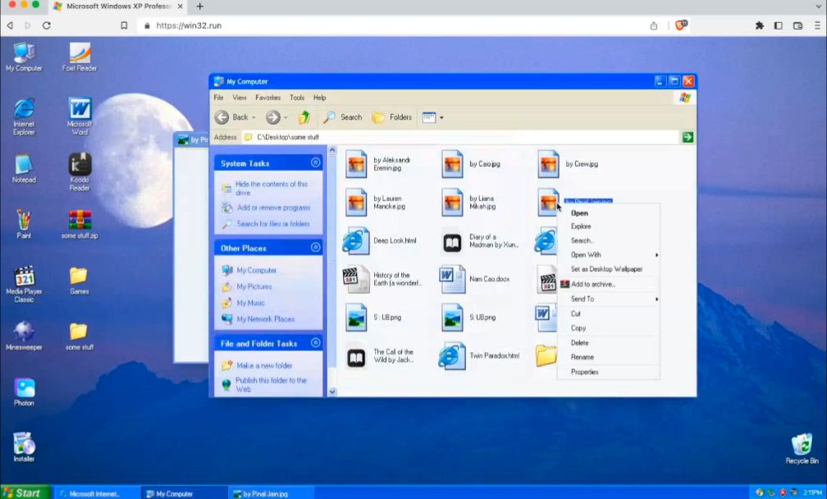Click Back button in explorer toolbar
The width and height of the screenshot is (827, 499).
point(231,117)
